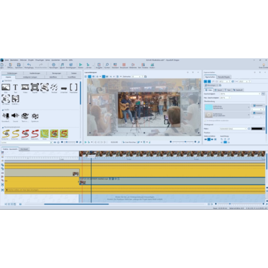
Task: Start playback with the green Starten button
Action: click(80, 66)
